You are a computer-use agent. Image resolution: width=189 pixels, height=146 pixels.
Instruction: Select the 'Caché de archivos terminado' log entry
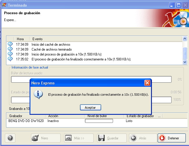click(x=94, y=49)
